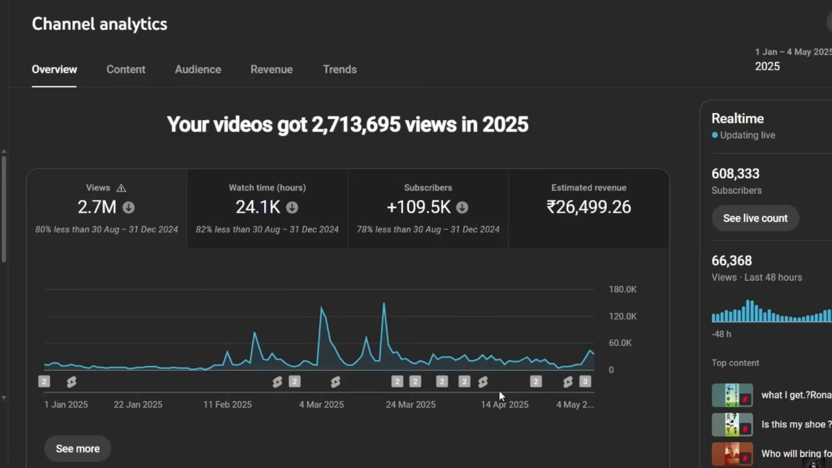
Task: Click the Shorts marker near 14 Apr 2025
Action: pyautogui.click(x=483, y=381)
